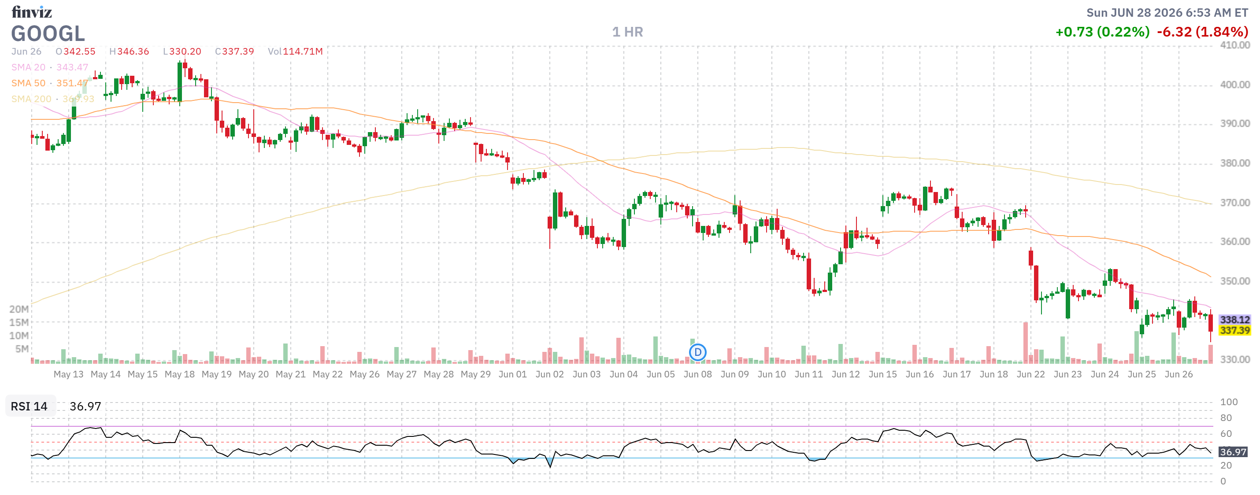Click the 330.00 price axis label
This screenshot has width=1260, height=495.
[x=1234, y=359]
